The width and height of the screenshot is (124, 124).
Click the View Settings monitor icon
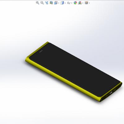click(86, 3)
